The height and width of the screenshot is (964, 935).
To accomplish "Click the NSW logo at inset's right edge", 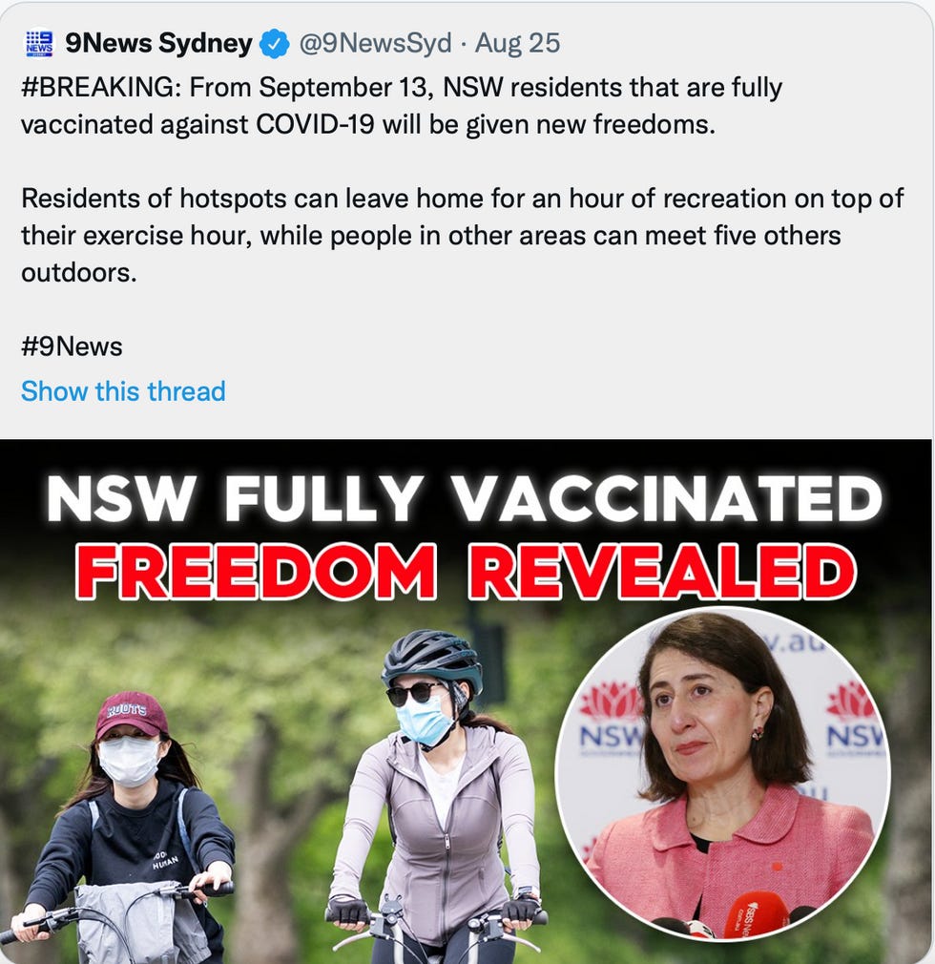I will (x=853, y=718).
